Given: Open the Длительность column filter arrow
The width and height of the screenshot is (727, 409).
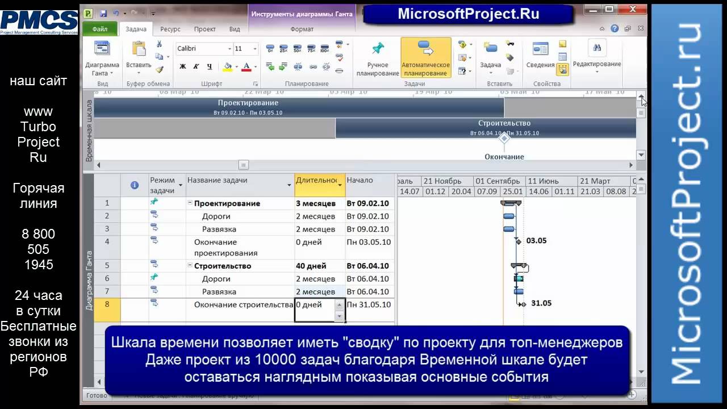Looking at the screenshot, I should pyautogui.click(x=341, y=185).
